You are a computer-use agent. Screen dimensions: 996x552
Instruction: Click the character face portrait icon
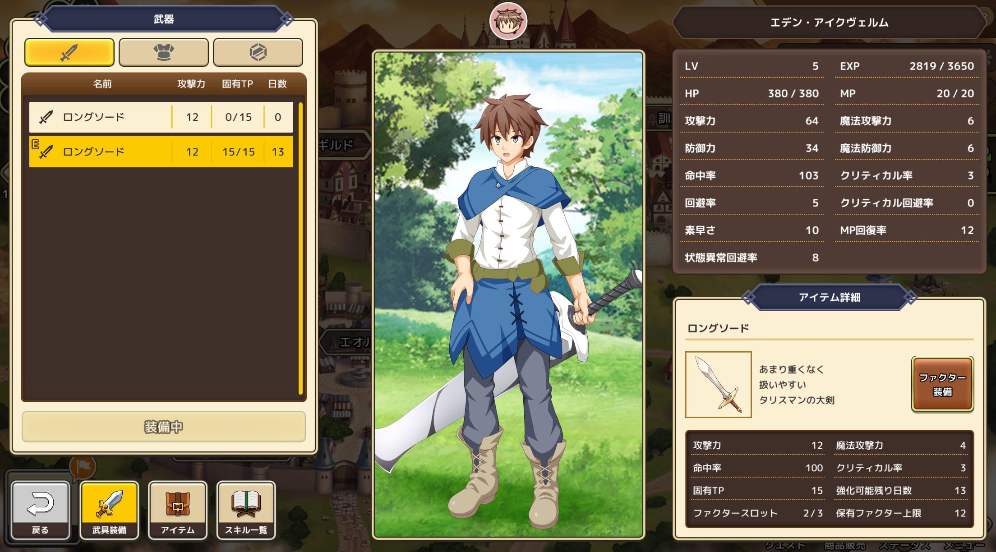tap(508, 21)
